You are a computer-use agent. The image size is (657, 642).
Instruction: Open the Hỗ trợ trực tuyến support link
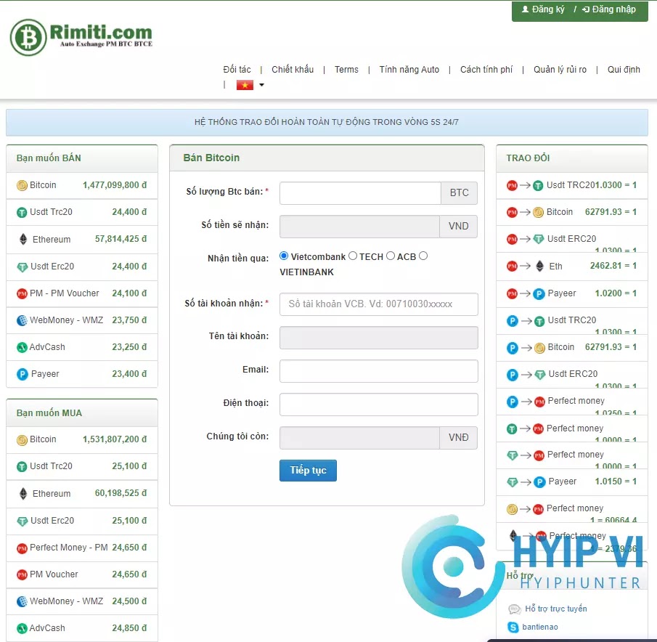[x=555, y=609]
